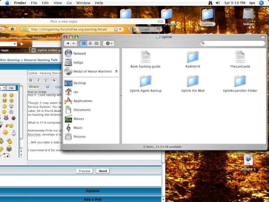Open the URL history dropdown arrow
Viewport: 269px width, 202px height.
(x=120, y=29)
